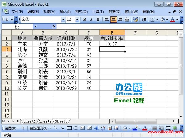Click cell with 2013/7/22 date
The width and height of the screenshot is (185, 138).
click(x=66, y=49)
